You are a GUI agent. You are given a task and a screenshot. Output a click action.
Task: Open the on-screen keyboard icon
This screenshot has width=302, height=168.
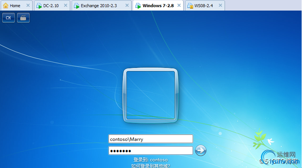[x=23, y=17]
